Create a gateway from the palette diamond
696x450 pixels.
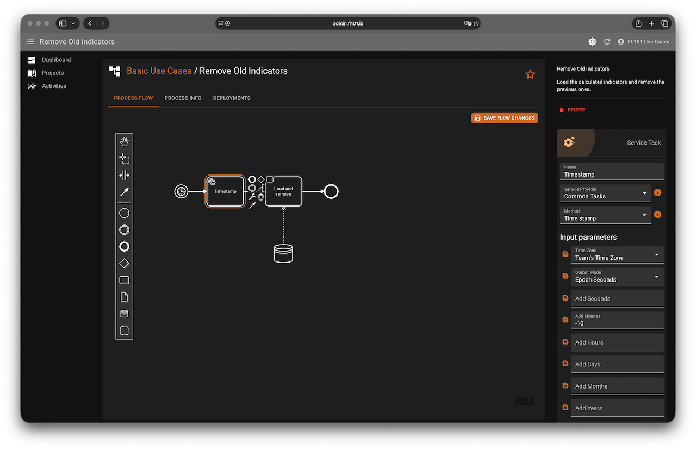tap(124, 264)
